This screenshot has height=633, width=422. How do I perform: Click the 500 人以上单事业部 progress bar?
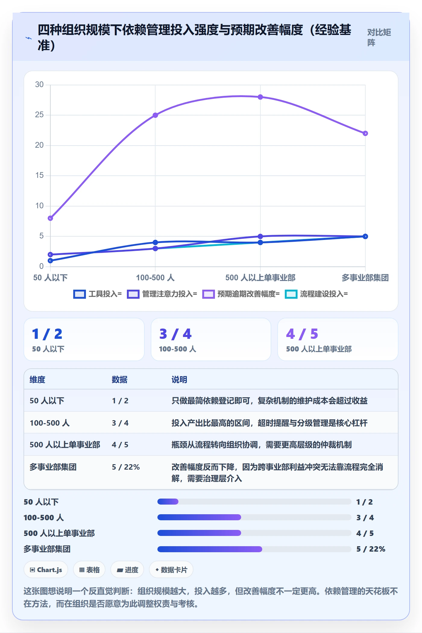254,533
